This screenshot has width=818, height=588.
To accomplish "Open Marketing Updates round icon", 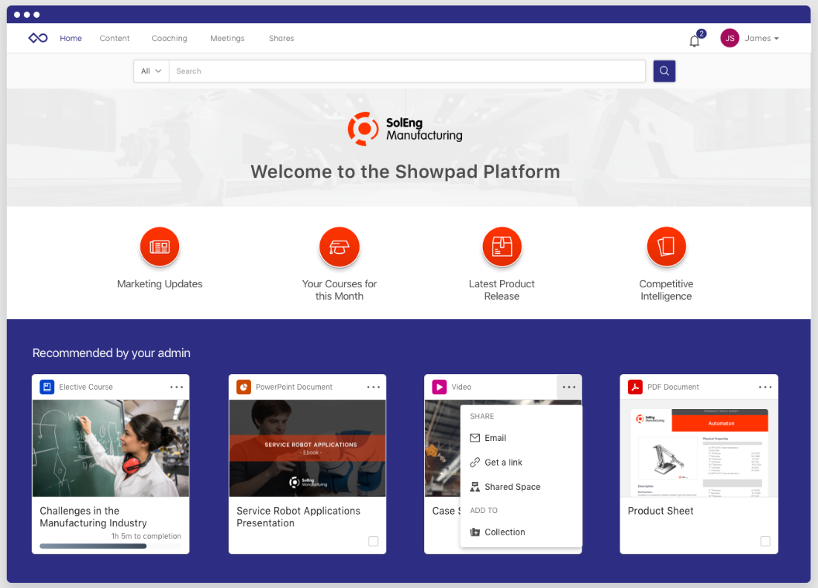I will pyautogui.click(x=160, y=246).
